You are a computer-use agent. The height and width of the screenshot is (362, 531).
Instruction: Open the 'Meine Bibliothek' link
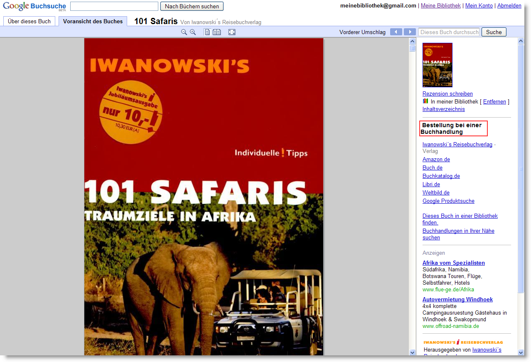(441, 6)
